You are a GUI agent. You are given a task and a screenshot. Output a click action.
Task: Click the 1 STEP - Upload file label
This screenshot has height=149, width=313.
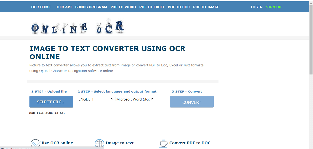click(49, 91)
